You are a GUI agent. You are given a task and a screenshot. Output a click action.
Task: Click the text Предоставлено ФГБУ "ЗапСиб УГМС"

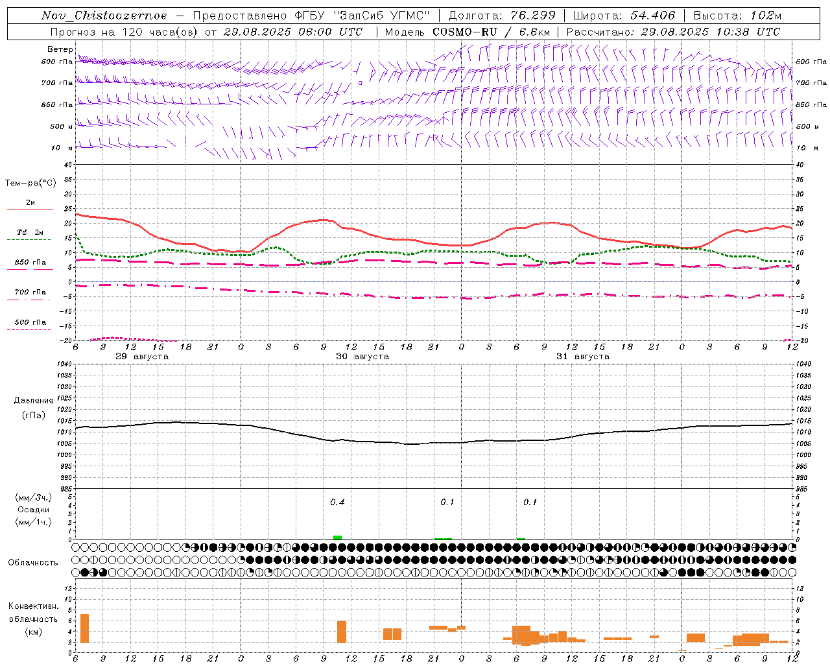(x=311, y=16)
